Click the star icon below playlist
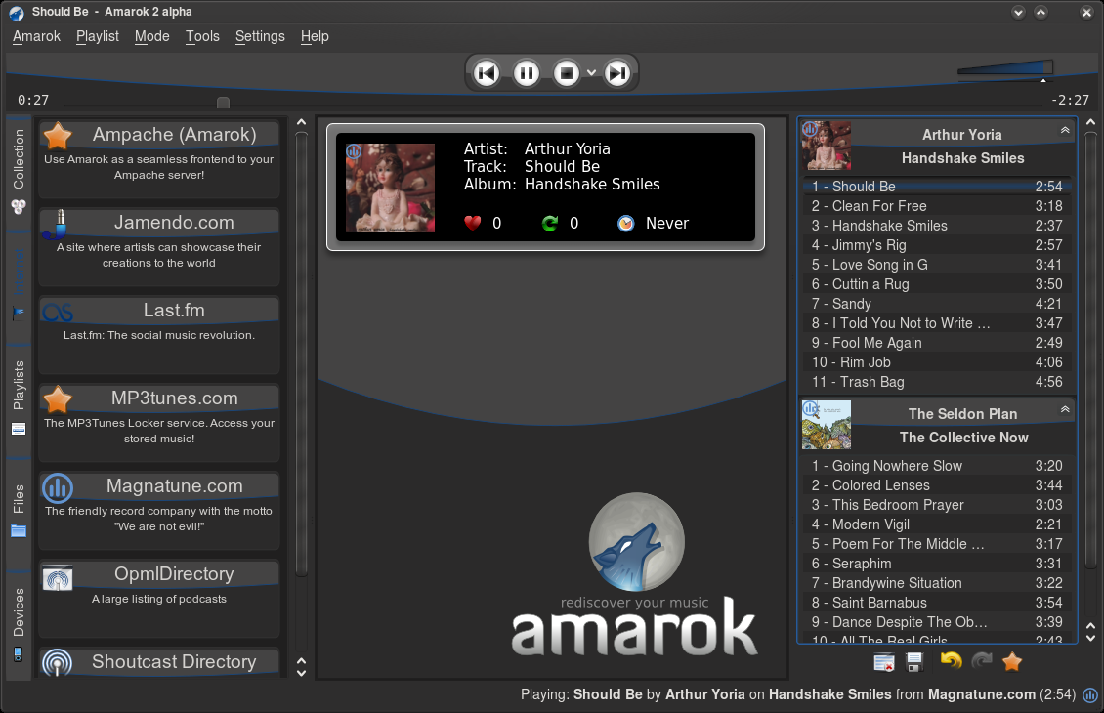This screenshot has width=1104, height=713. click(1012, 661)
